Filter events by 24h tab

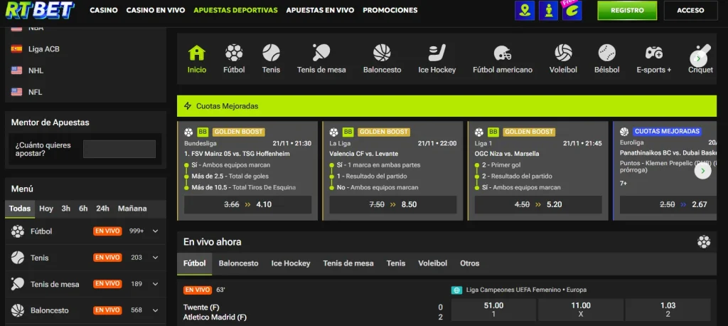102,209
